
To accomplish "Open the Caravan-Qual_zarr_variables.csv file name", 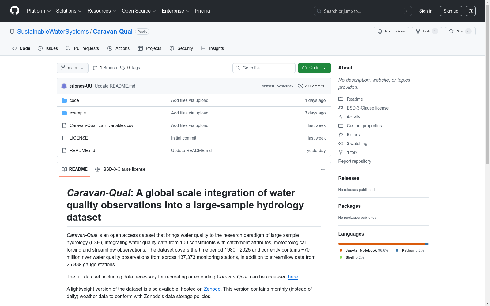I will (101, 125).
